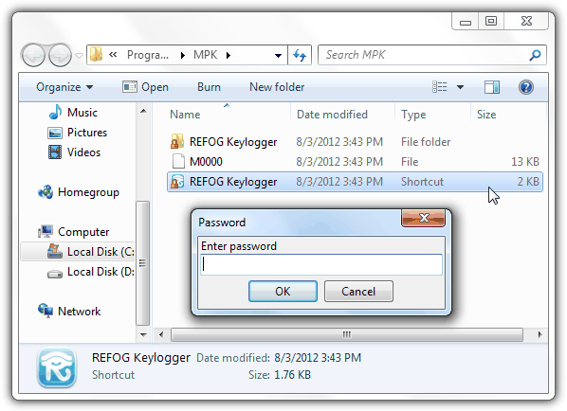Click the horizontal scrollbar thumb
The height and width of the screenshot is (411, 567).
tap(347, 335)
